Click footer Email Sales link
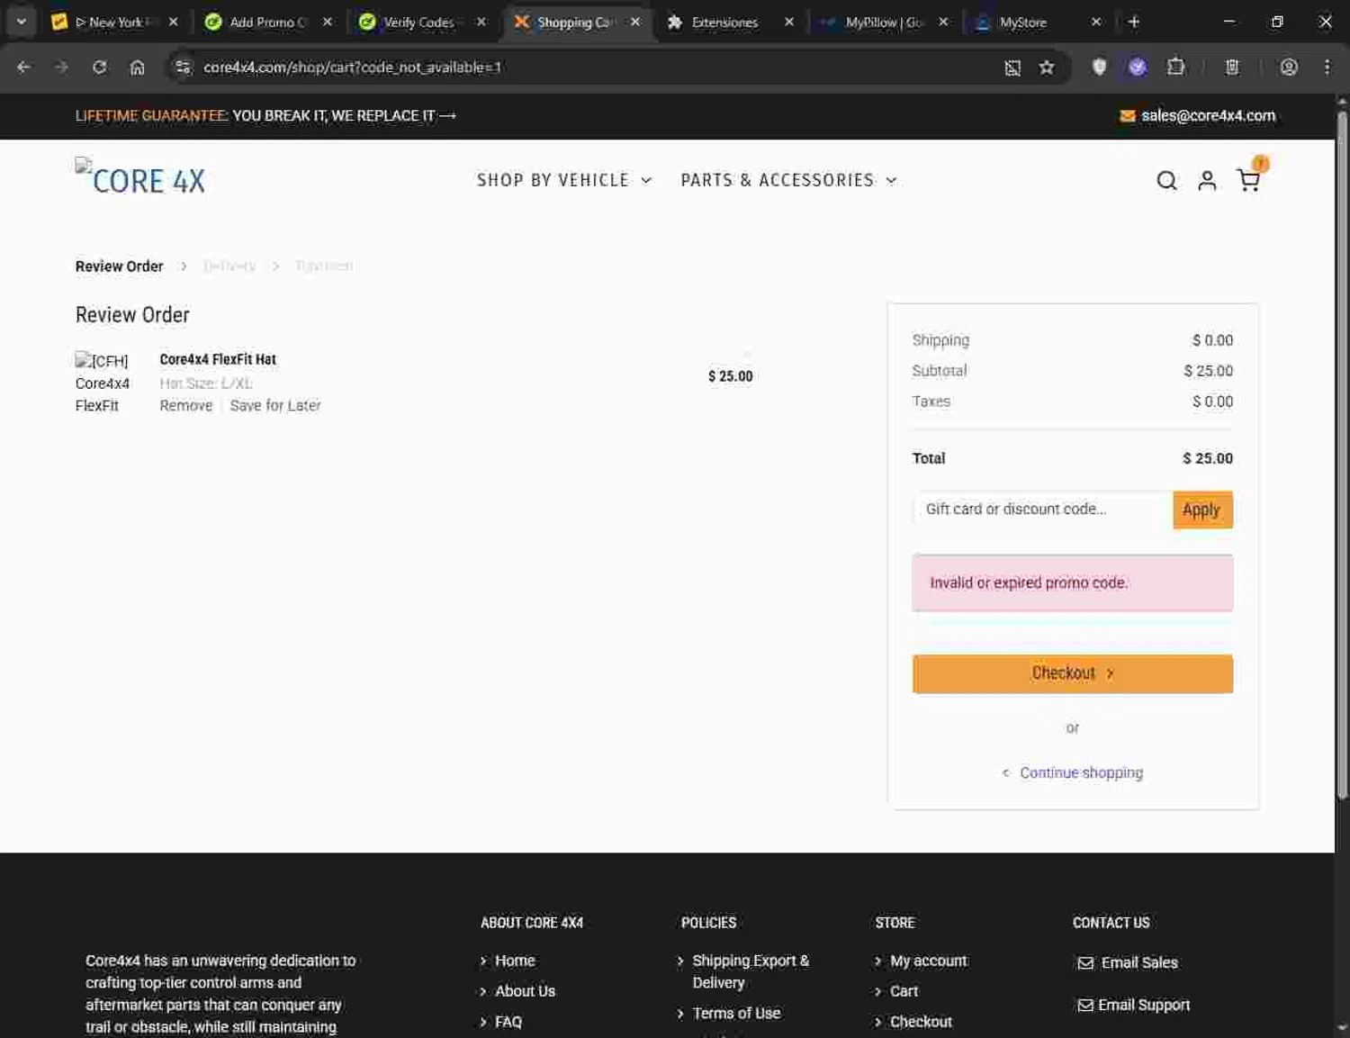 (1138, 962)
